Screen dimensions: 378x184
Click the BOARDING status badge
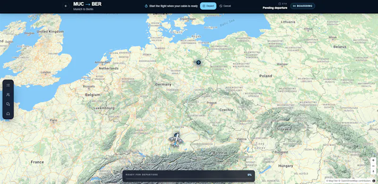click(x=302, y=6)
